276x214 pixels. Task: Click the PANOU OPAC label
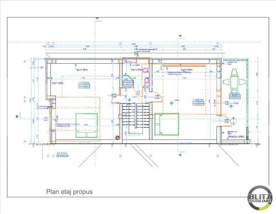tap(235, 137)
